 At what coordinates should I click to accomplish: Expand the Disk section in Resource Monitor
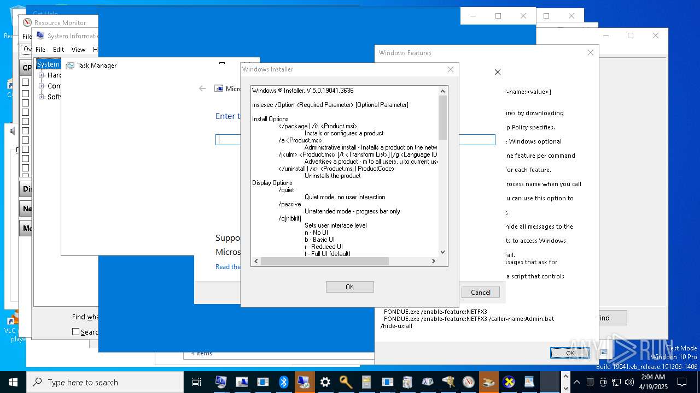tap(26, 189)
